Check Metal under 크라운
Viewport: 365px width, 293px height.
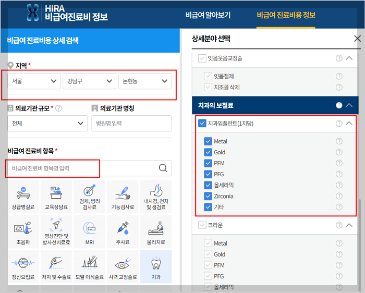coord(208,243)
